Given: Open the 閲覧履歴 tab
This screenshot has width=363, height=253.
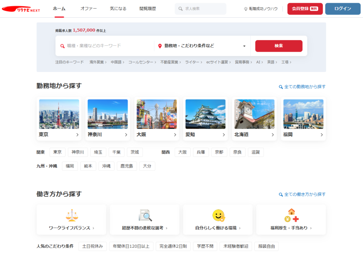Looking at the screenshot, I should (147, 9).
